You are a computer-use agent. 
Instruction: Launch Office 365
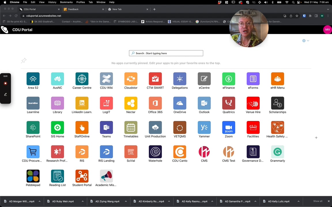(x=155, y=103)
